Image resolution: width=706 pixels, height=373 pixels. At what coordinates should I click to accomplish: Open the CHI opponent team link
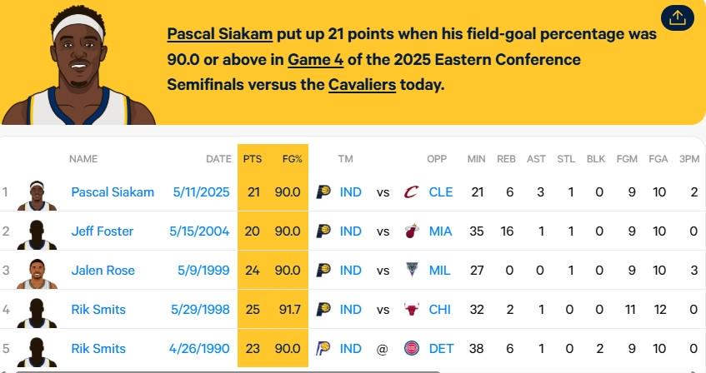439,310
